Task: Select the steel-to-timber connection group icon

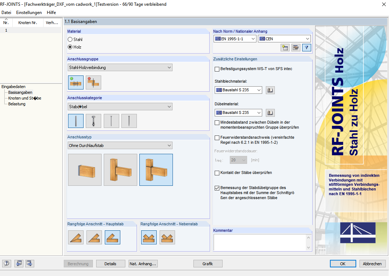Action: click(76, 82)
